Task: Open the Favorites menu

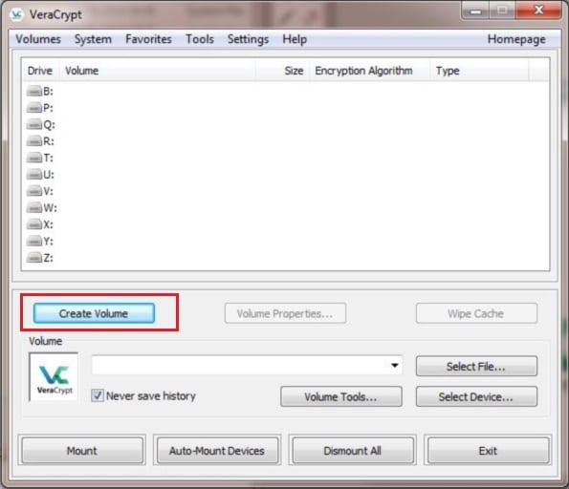Action: pyautogui.click(x=148, y=39)
